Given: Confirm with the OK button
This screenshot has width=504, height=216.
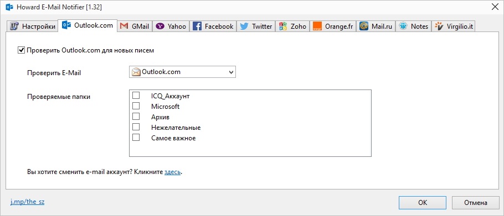Looking at the screenshot, I should click(423, 203).
